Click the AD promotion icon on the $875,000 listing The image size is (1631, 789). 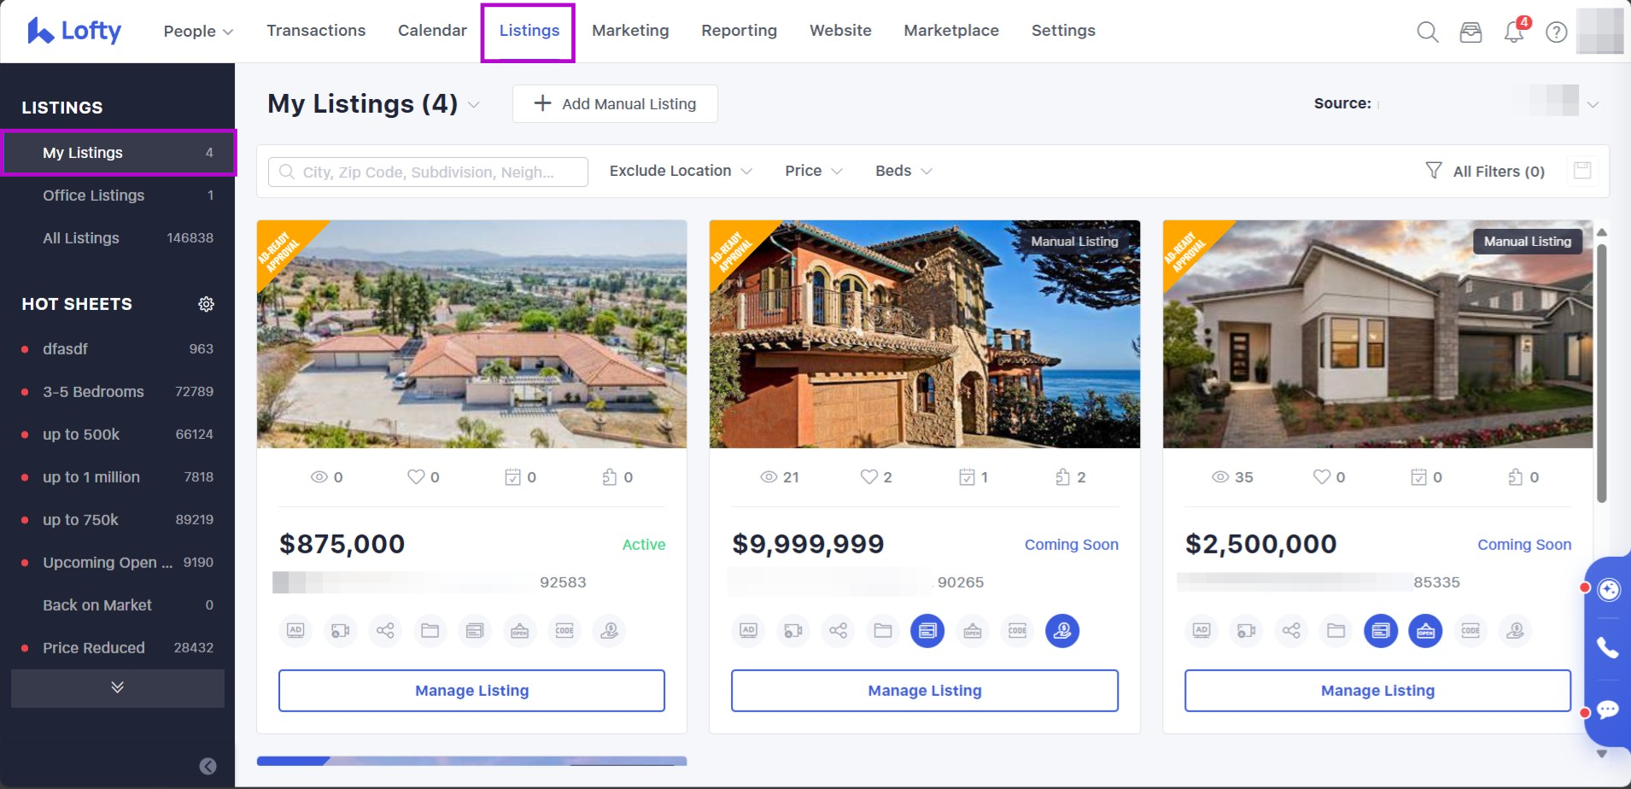(295, 630)
